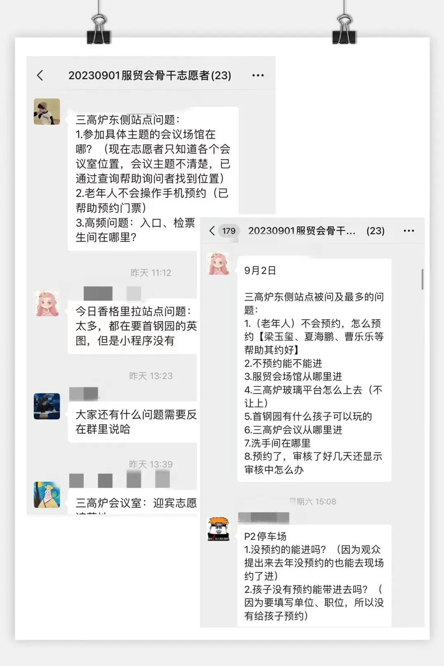The height and width of the screenshot is (666, 444).
Task: Open three-dot menu in right chat header
Action: tap(409, 231)
